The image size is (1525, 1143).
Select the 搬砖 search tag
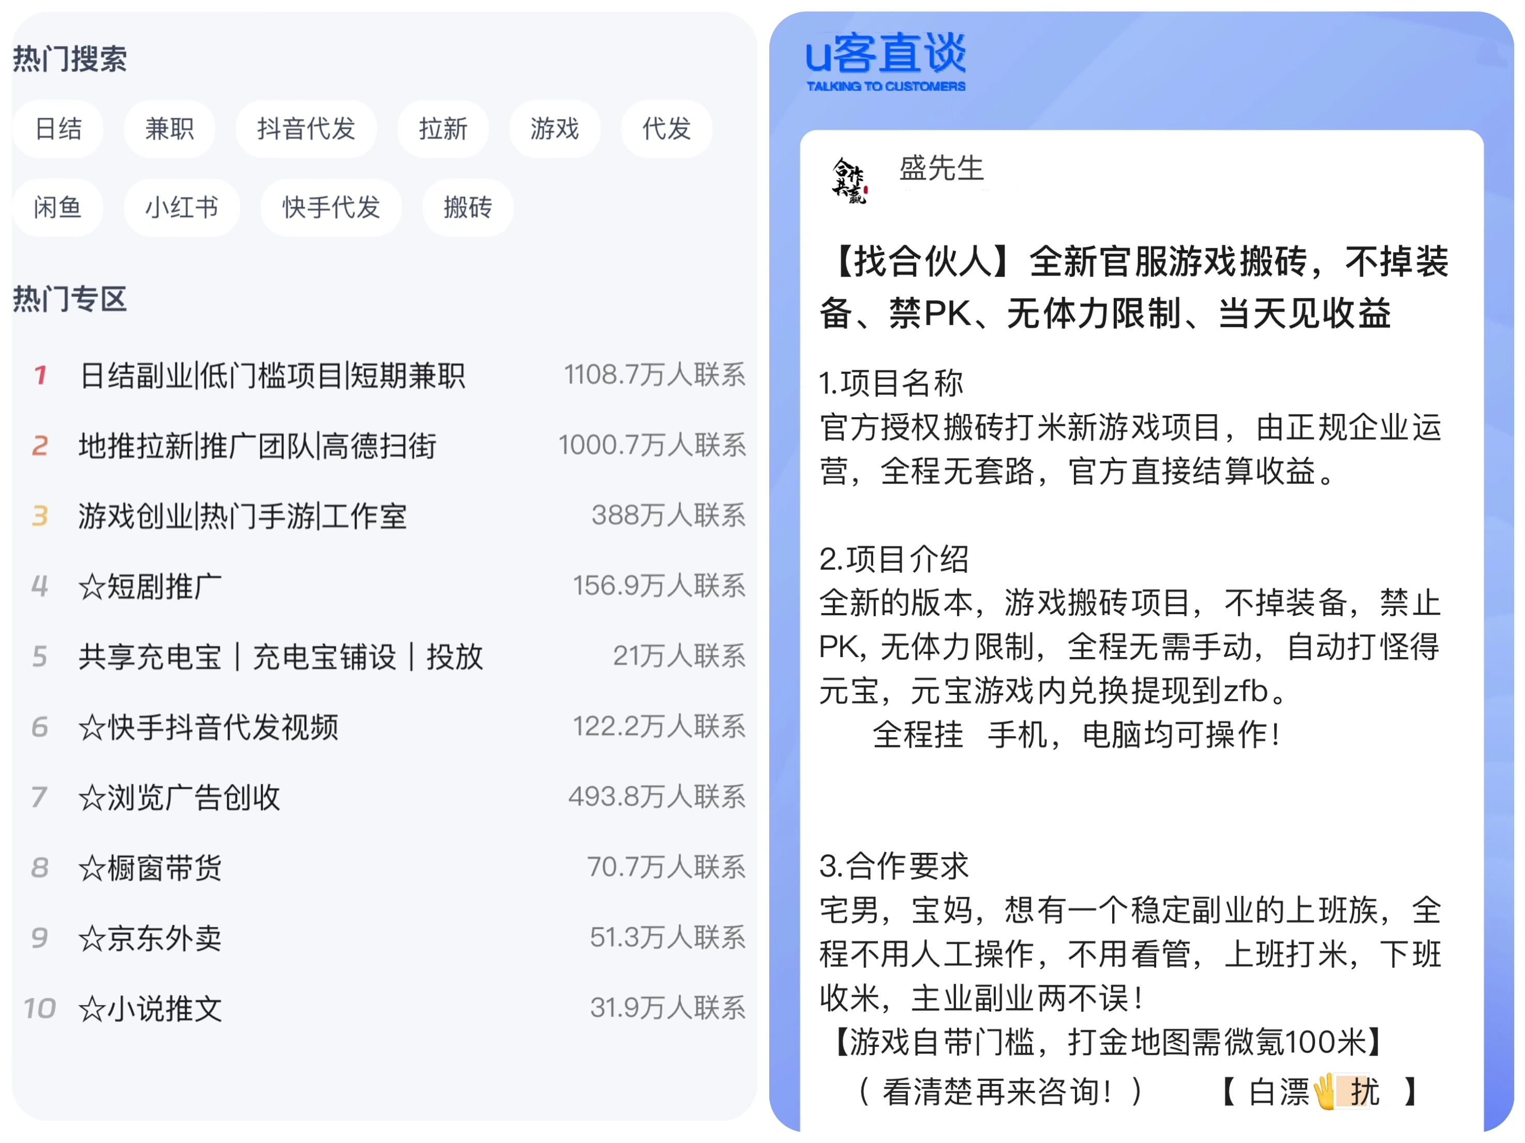point(468,207)
